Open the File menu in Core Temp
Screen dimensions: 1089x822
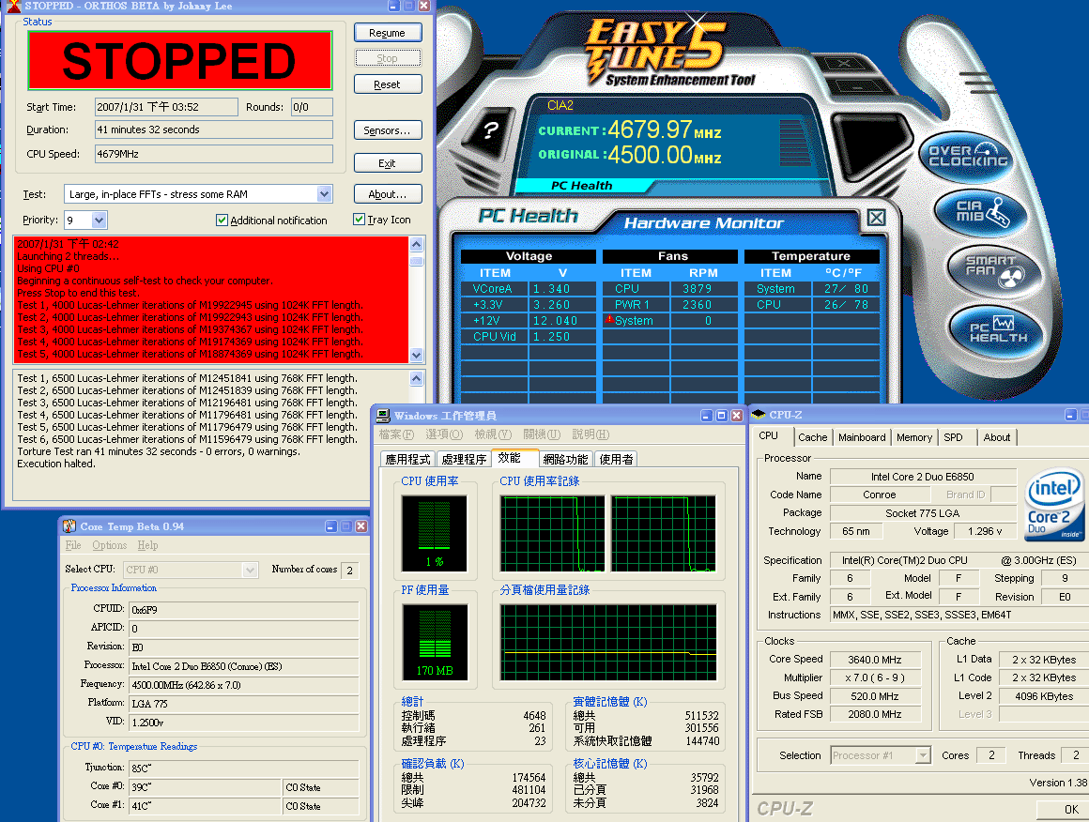pos(73,546)
